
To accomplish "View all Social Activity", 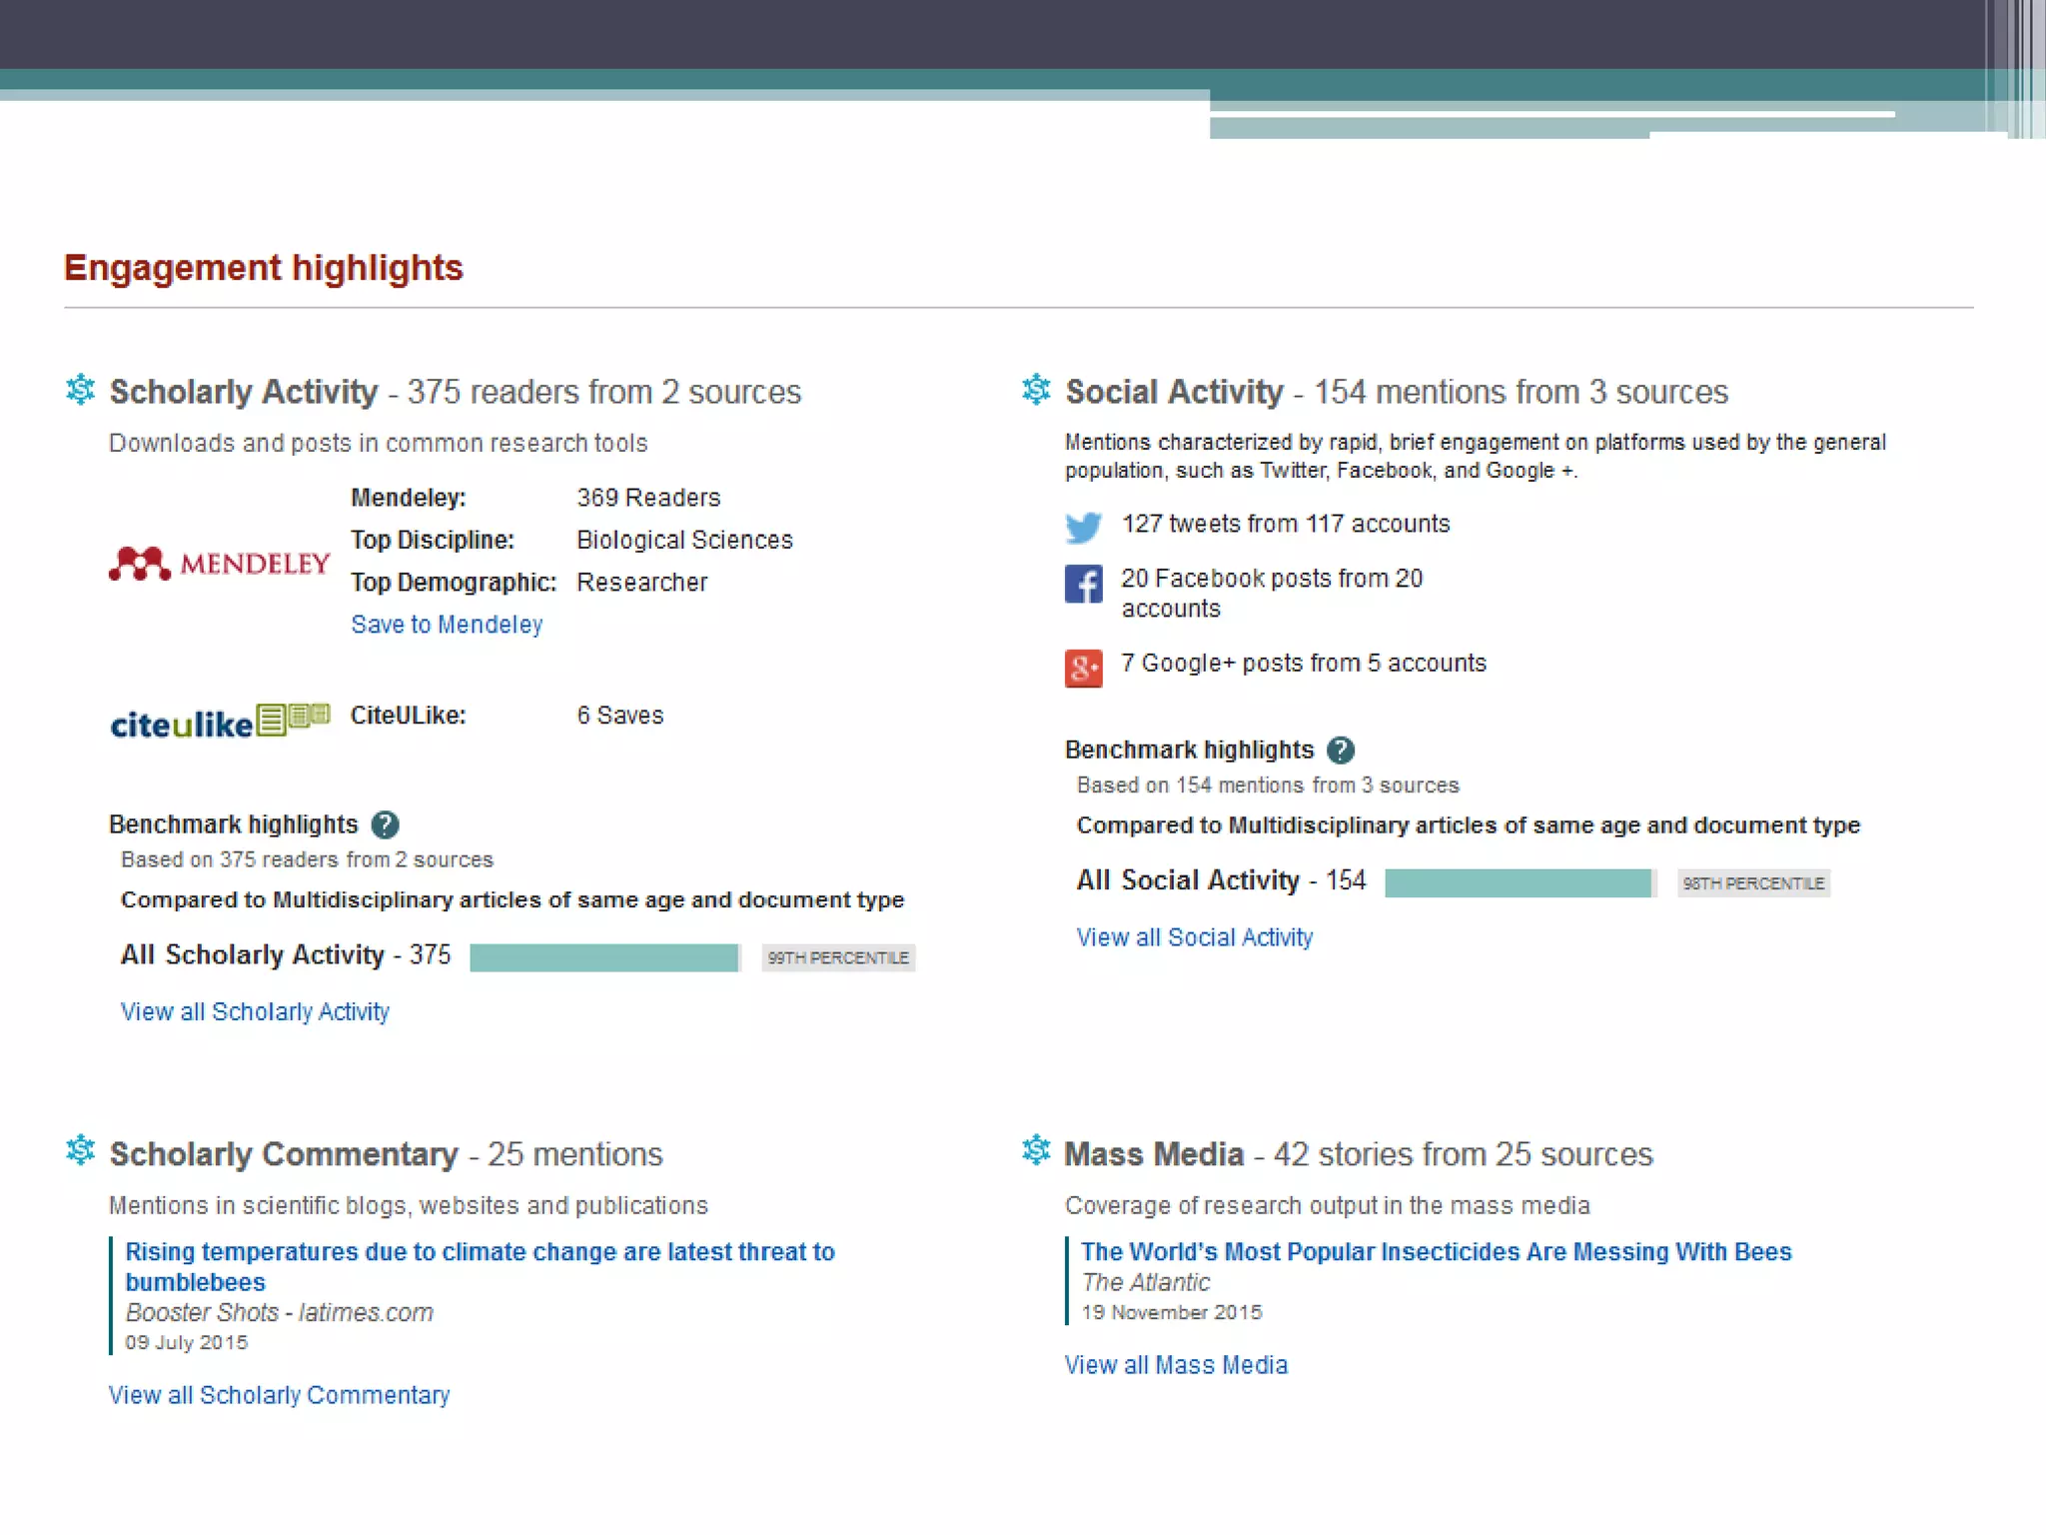I will 1194,937.
